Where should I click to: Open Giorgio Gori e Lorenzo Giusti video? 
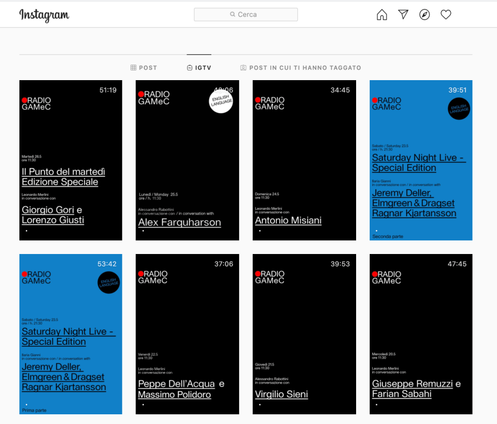tap(71, 160)
